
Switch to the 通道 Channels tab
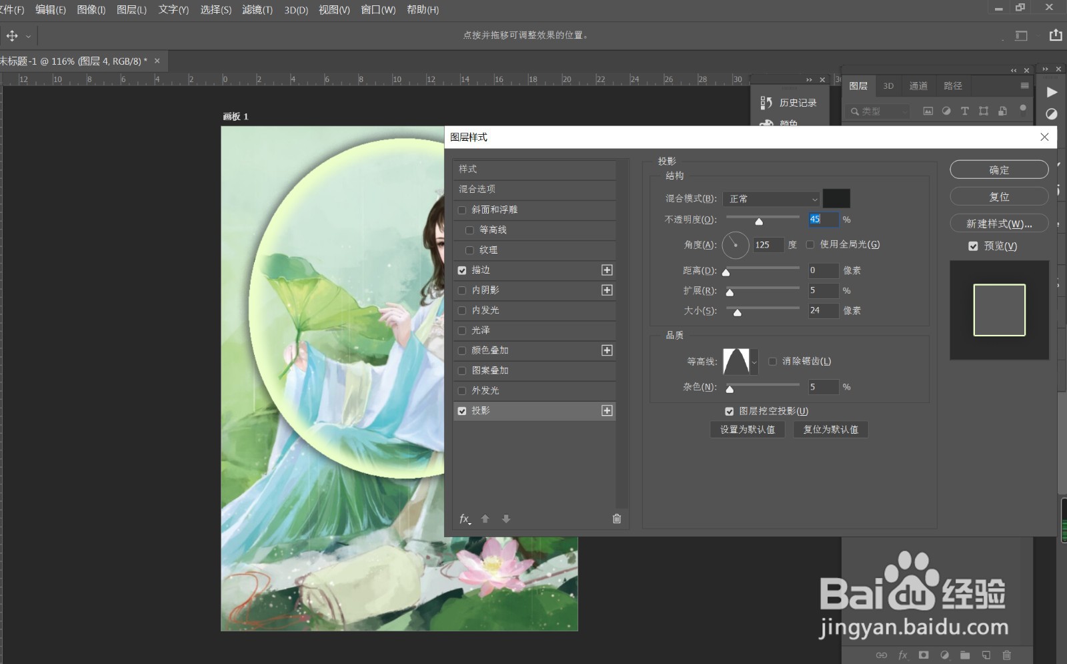[x=918, y=85]
